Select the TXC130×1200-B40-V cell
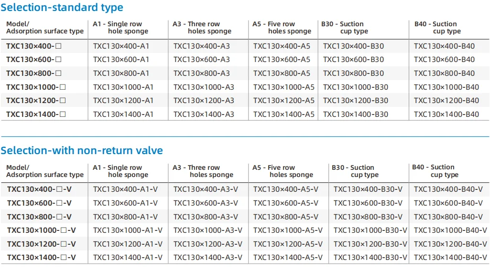The width and height of the screenshot is (490, 270). [x=450, y=244]
